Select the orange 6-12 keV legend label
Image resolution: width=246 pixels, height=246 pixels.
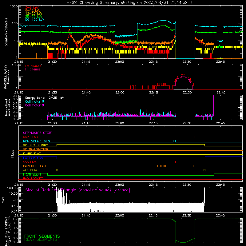(33, 10)
